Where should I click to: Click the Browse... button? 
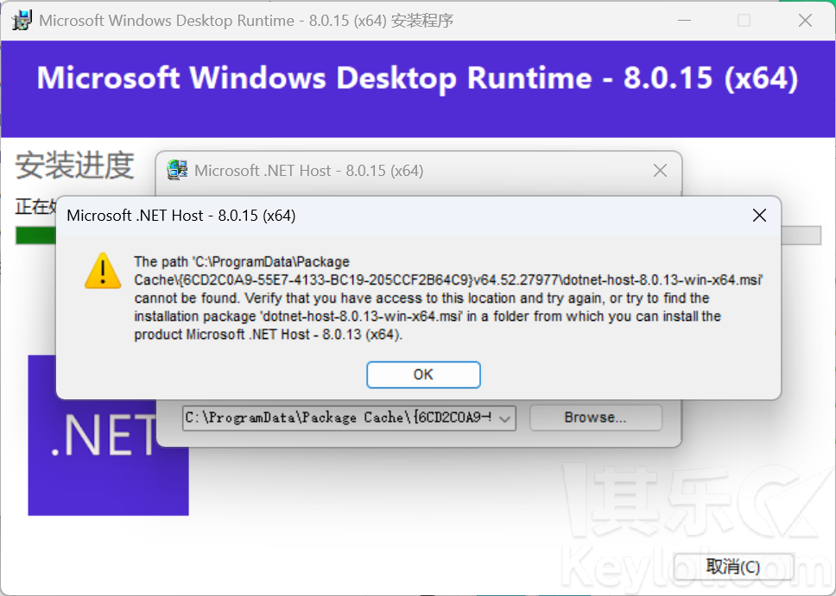596,417
